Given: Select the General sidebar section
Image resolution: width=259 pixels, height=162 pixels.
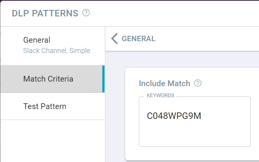Looking at the screenshot, I should click(52, 46).
